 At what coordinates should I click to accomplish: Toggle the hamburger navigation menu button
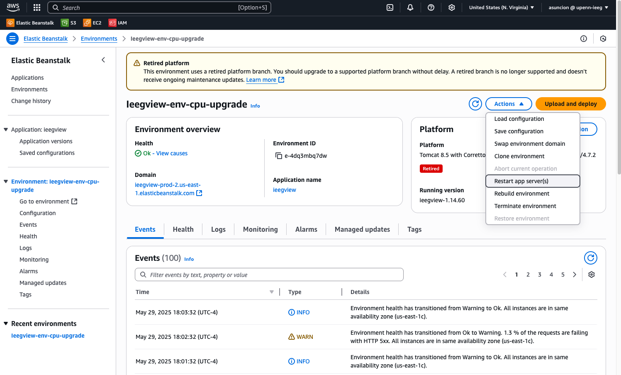tap(12, 39)
